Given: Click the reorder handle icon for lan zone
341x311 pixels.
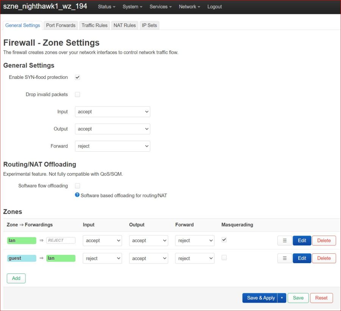Looking at the screenshot, I should [x=285, y=240].
